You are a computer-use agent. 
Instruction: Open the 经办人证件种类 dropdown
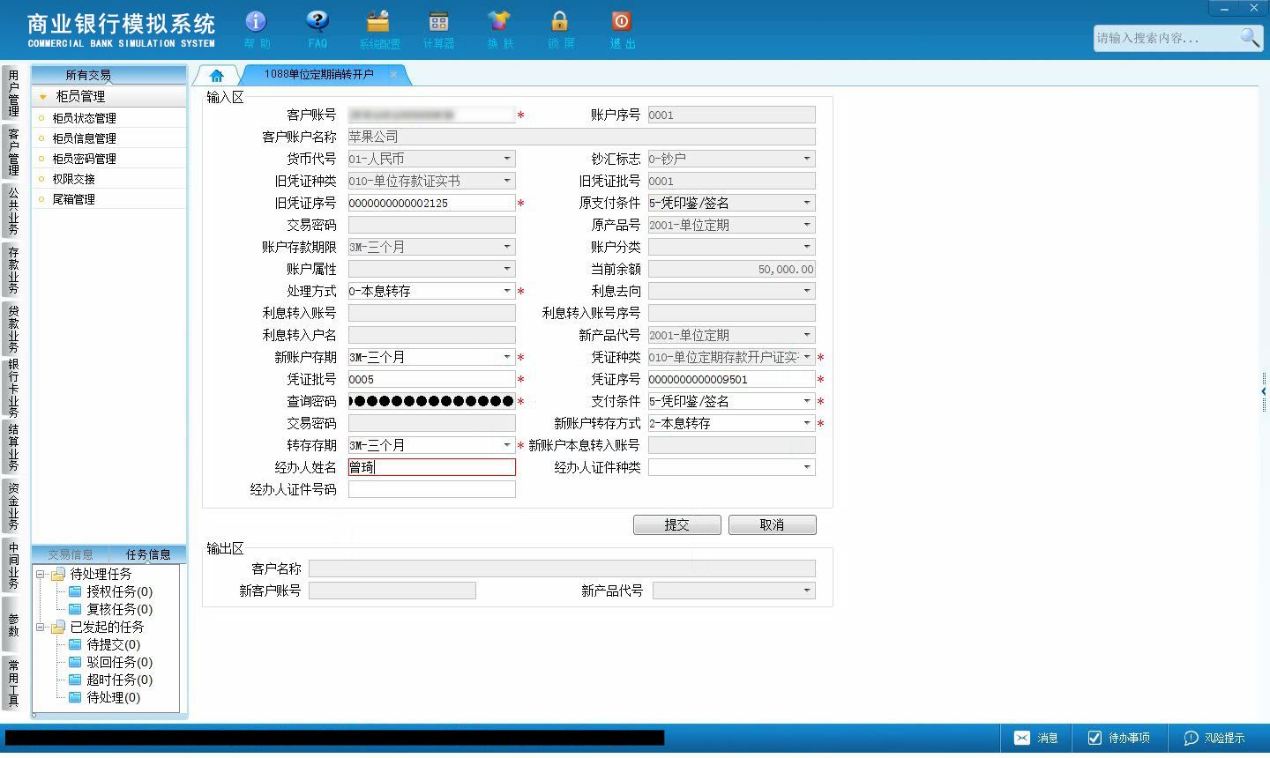coord(806,467)
